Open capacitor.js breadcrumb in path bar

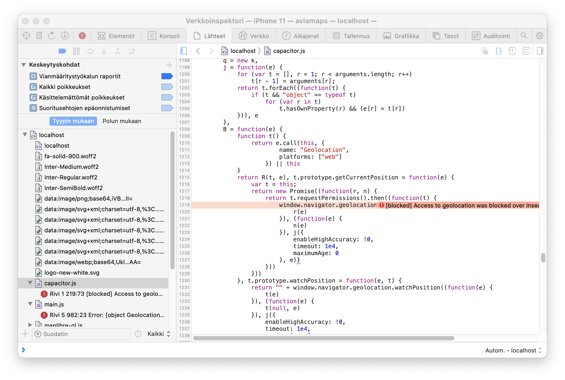(285, 51)
